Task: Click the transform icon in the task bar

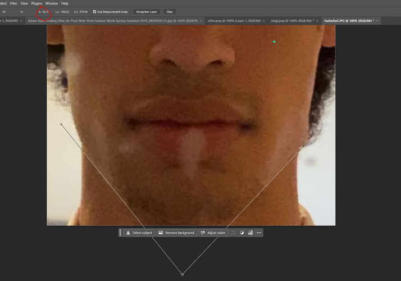Action: 234,233
